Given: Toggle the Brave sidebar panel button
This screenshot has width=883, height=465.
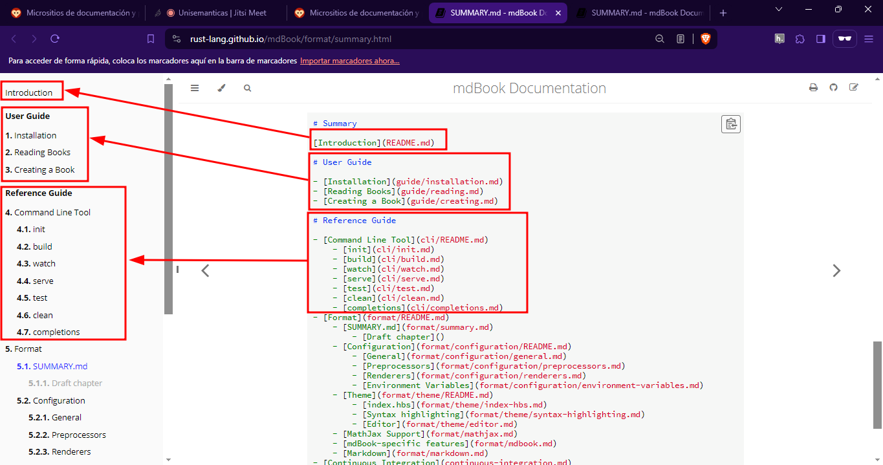Looking at the screenshot, I should pyautogui.click(x=821, y=39).
